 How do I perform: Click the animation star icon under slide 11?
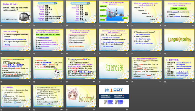pos(132,54)
